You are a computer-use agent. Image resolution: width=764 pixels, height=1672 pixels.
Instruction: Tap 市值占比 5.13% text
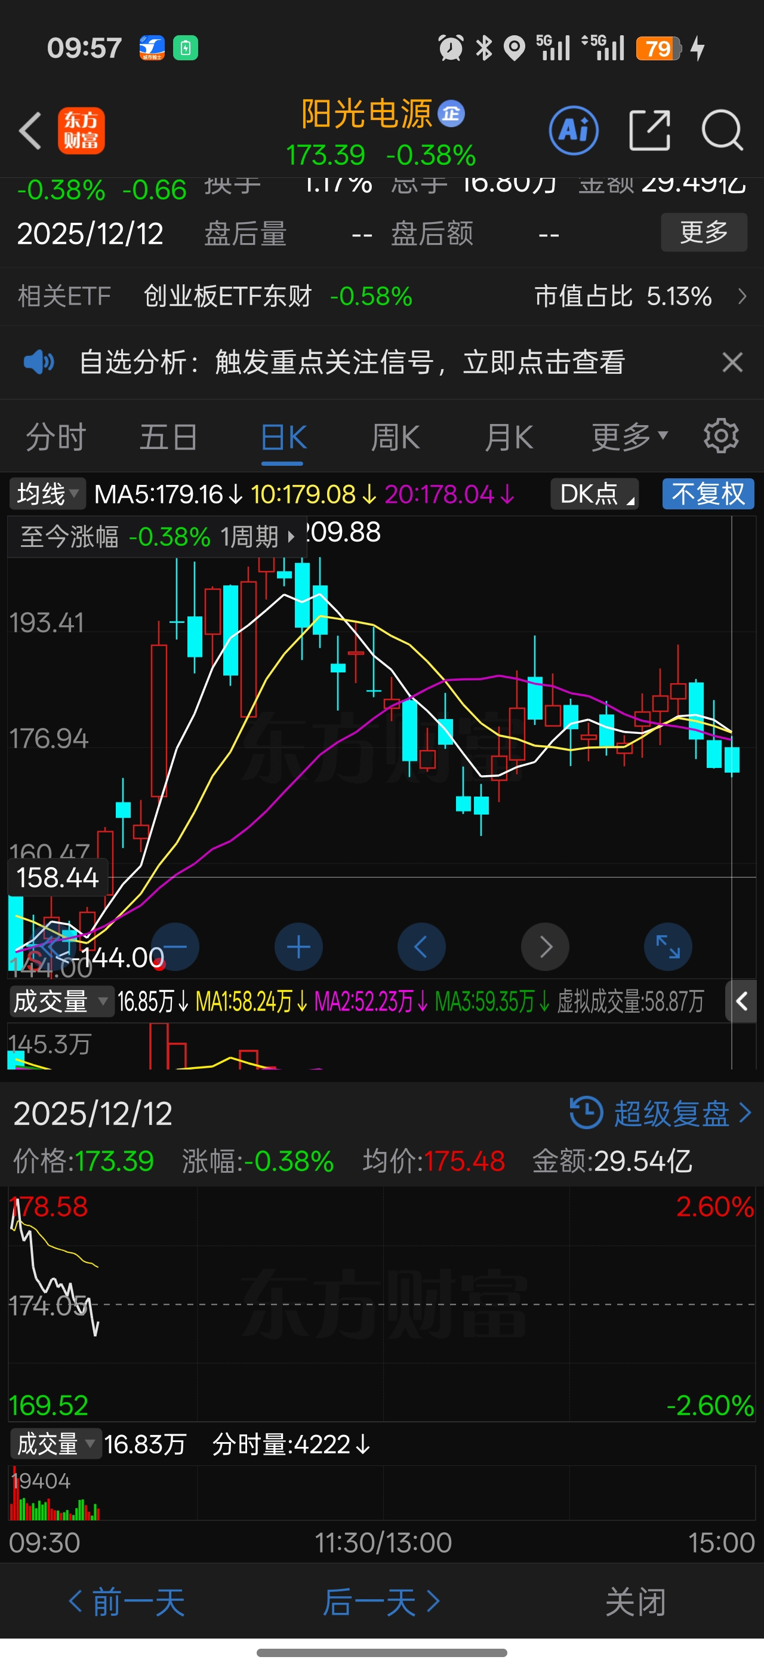click(623, 296)
